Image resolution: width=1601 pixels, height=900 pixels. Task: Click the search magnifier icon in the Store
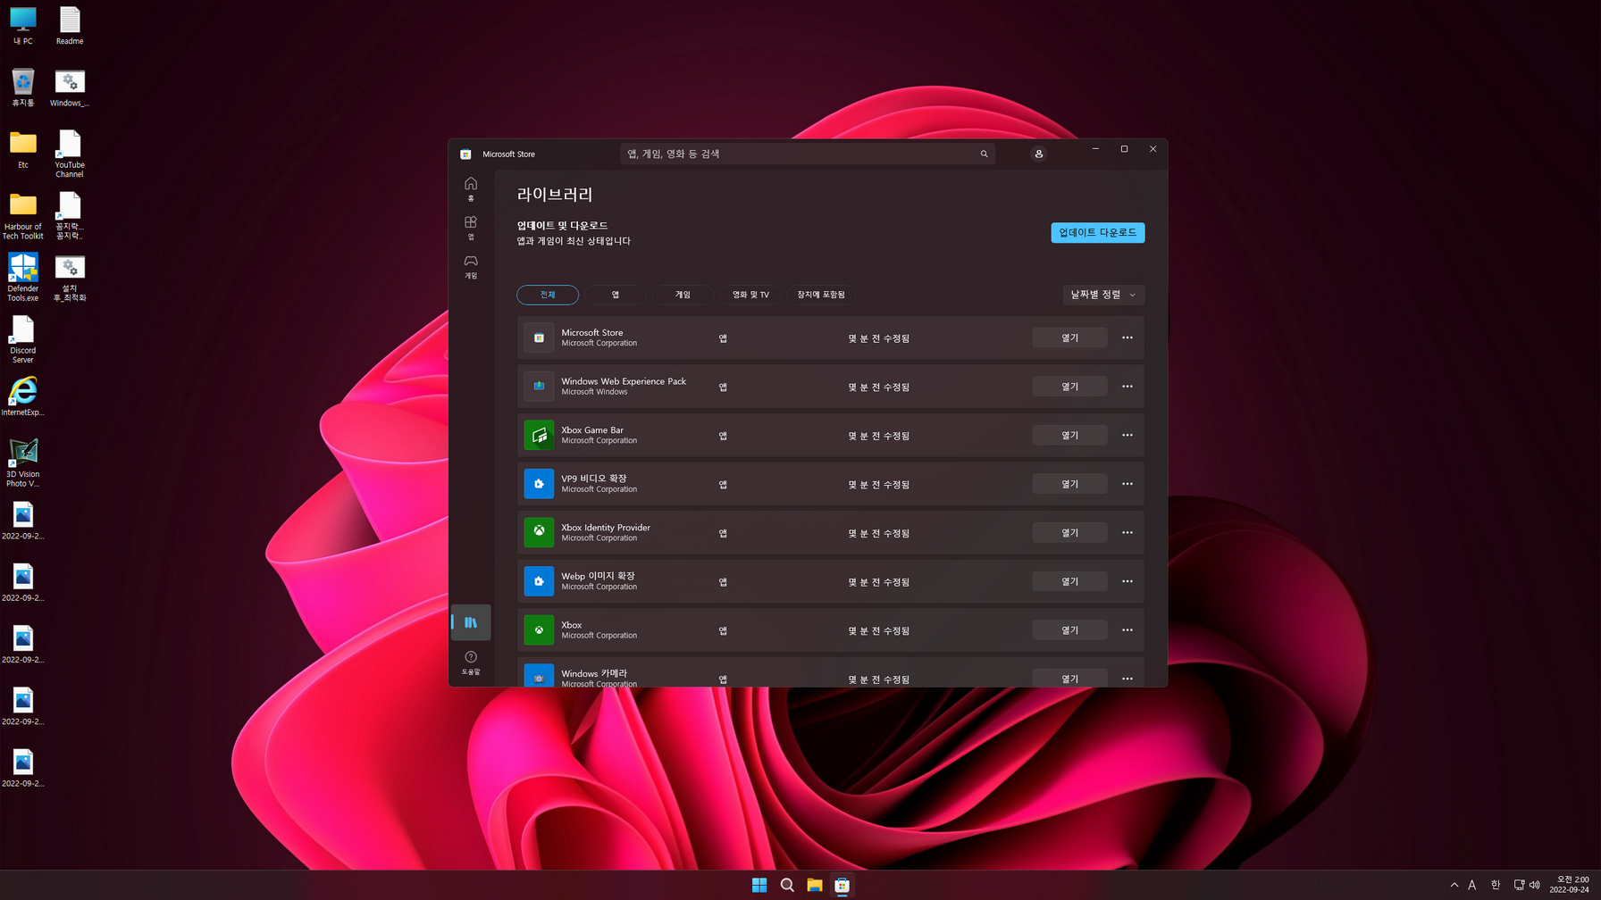tap(984, 154)
